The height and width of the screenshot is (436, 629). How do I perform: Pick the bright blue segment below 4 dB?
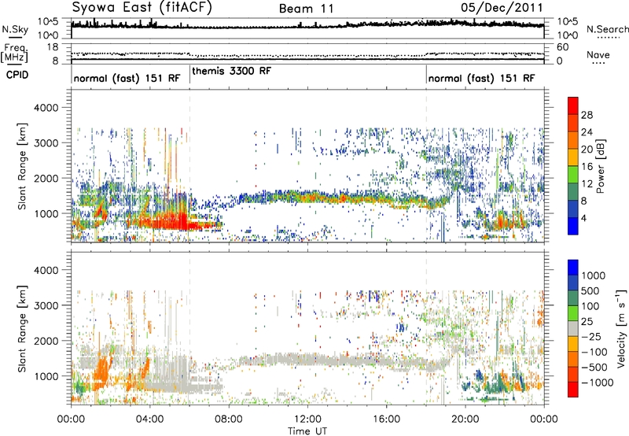573,226
